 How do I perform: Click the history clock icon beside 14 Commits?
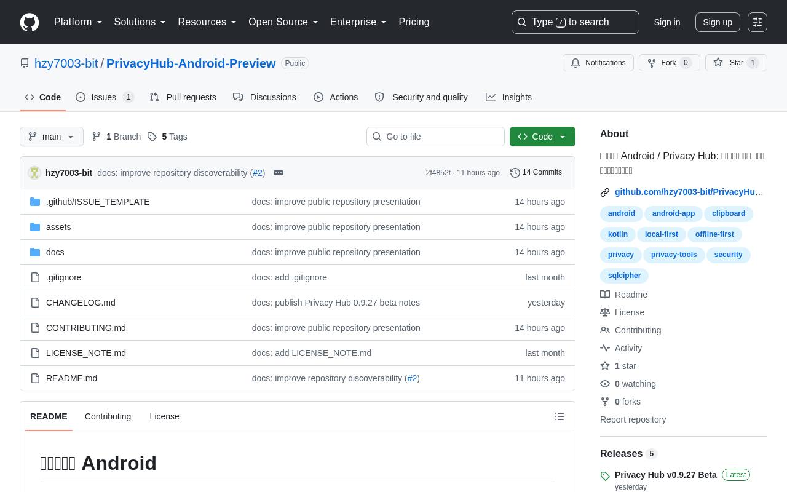(515, 173)
